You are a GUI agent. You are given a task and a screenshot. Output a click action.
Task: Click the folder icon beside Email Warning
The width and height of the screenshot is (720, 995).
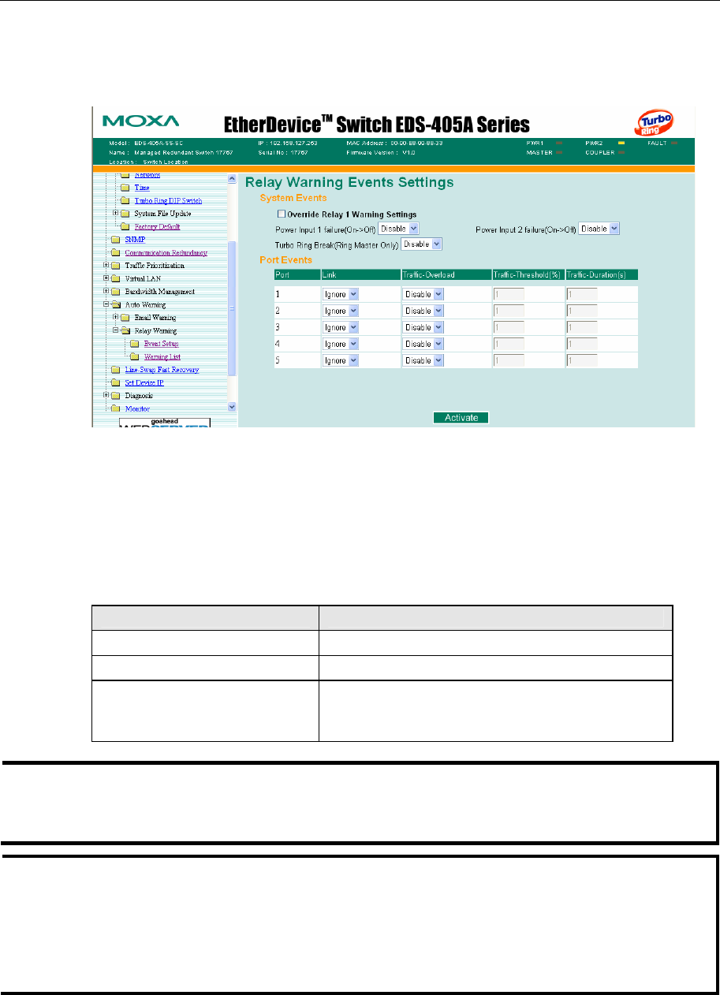[x=126, y=318]
